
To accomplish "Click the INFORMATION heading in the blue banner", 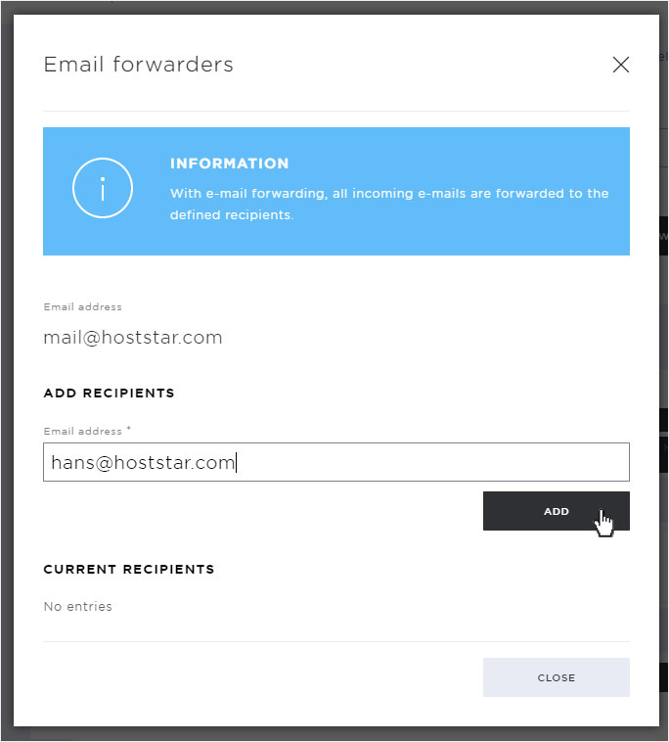I will [x=229, y=163].
